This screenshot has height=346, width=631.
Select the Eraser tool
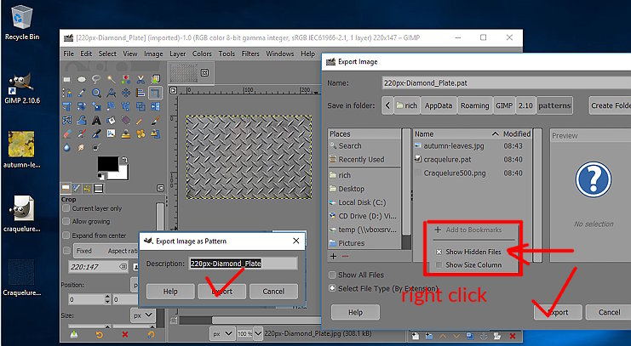coord(66,133)
